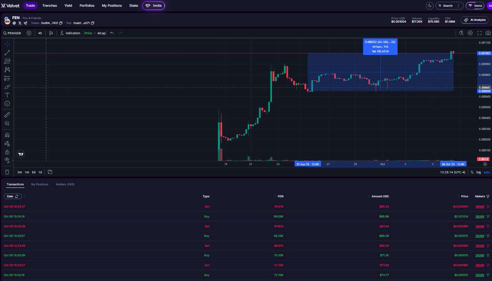The image size is (492, 281).
Task: Select the trend line drawing tool
Action: (x=7, y=52)
